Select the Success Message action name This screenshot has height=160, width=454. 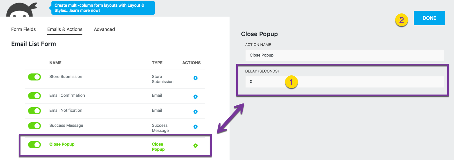(x=66, y=126)
